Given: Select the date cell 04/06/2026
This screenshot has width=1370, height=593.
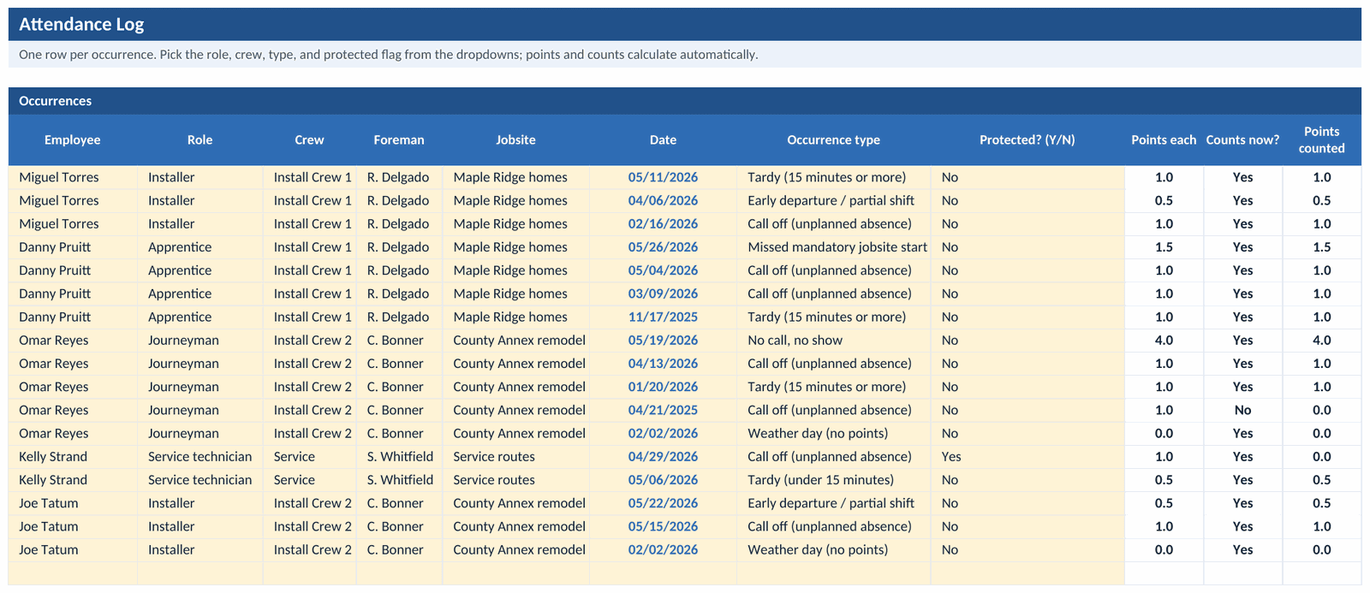Looking at the screenshot, I should [x=663, y=200].
